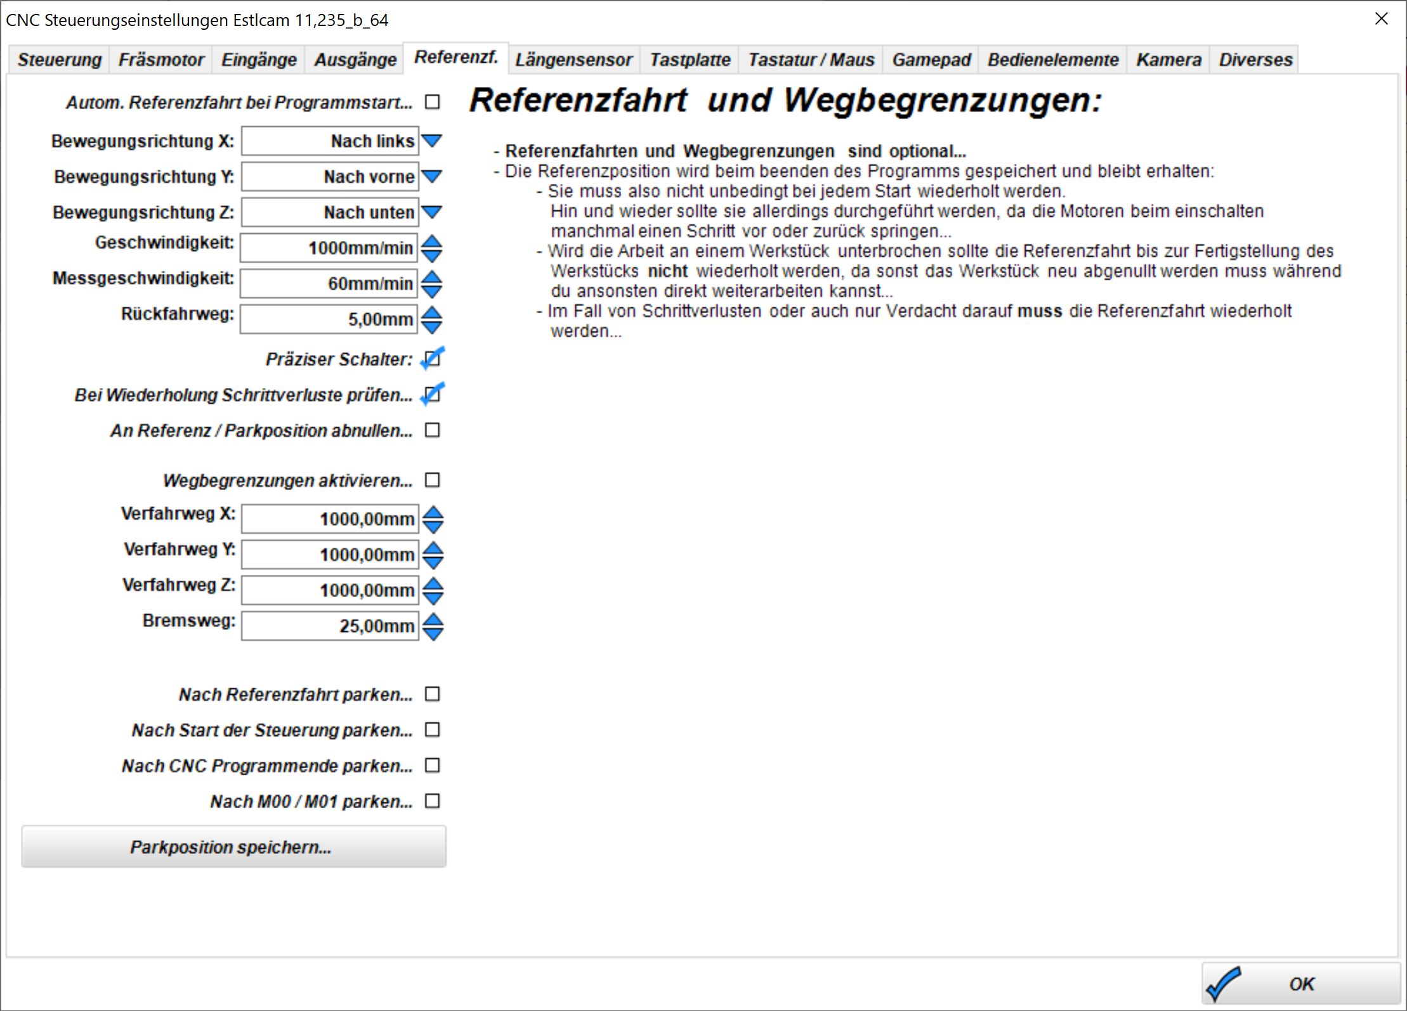Click the blue checkmark OK button
This screenshot has height=1011, width=1407.
(x=1300, y=983)
